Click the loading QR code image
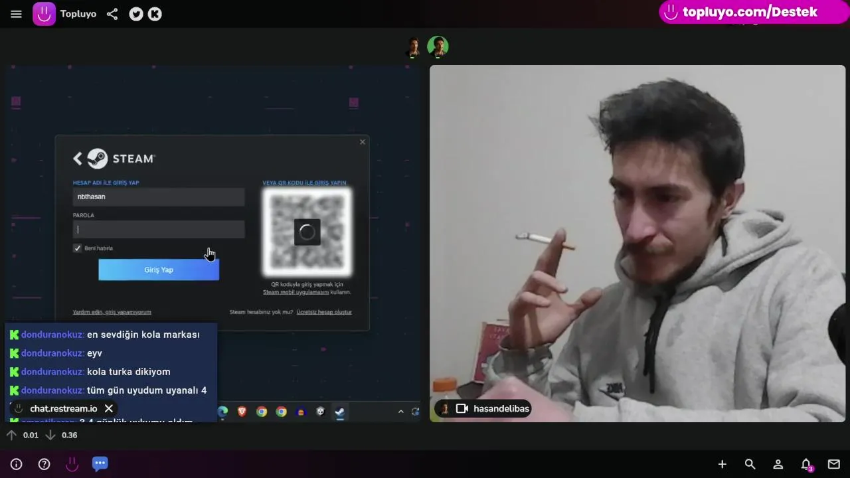This screenshot has height=478, width=850. pos(307,232)
